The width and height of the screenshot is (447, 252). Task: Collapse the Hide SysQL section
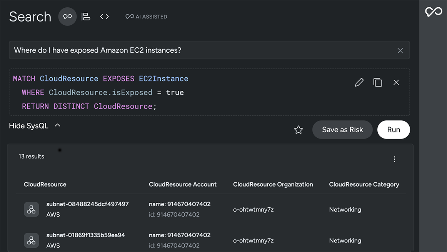tap(35, 126)
